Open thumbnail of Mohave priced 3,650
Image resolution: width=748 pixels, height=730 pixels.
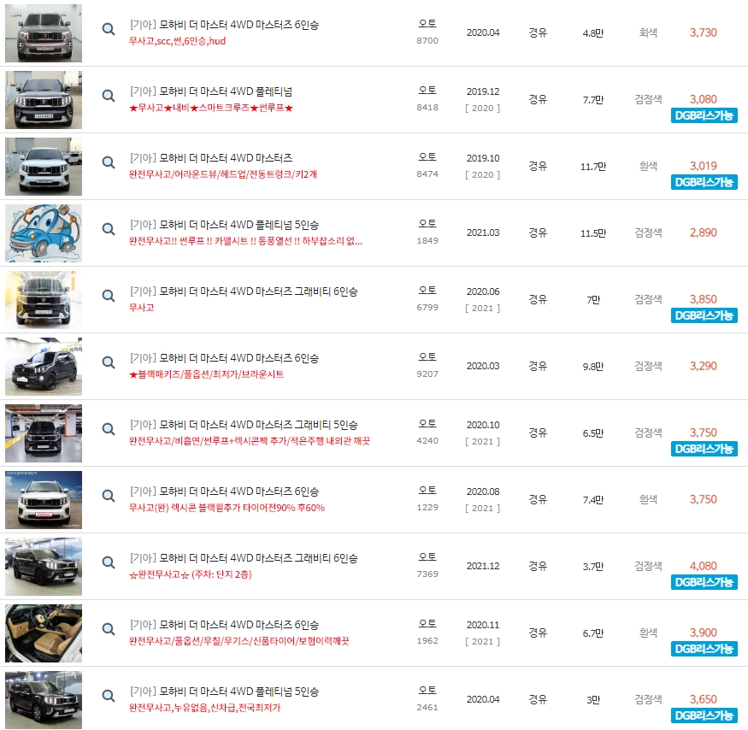pos(44,700)
